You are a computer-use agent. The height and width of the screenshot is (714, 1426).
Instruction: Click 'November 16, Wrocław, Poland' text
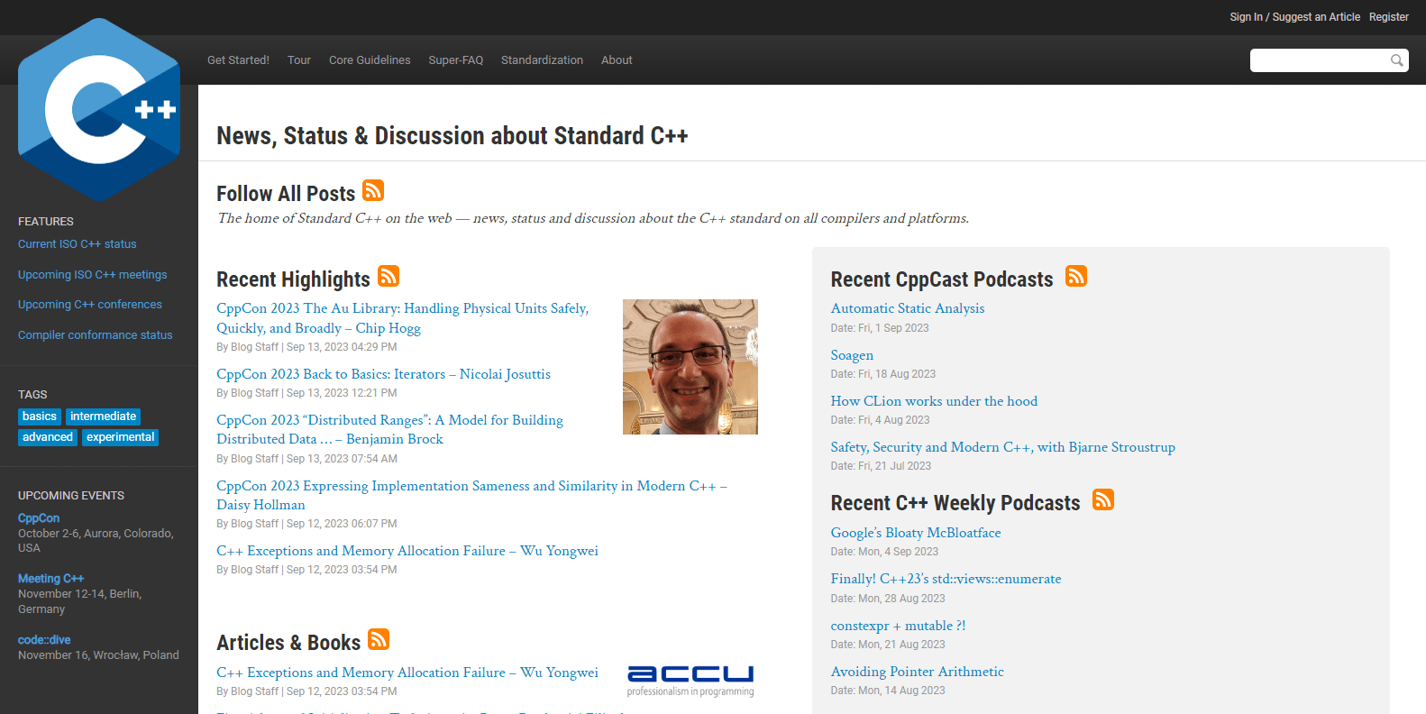tap(98, 655)
